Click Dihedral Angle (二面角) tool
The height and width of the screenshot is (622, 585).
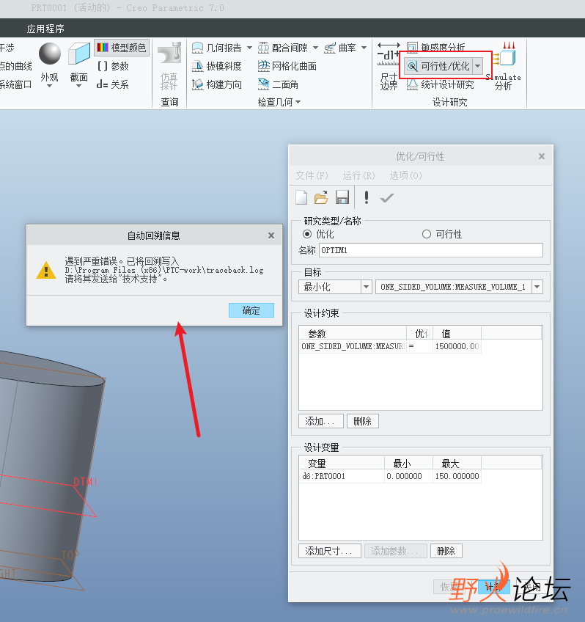click(278, 84)
